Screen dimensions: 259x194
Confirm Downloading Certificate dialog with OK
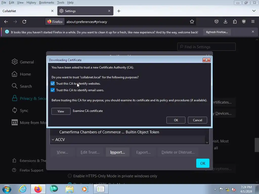point(176,120)
